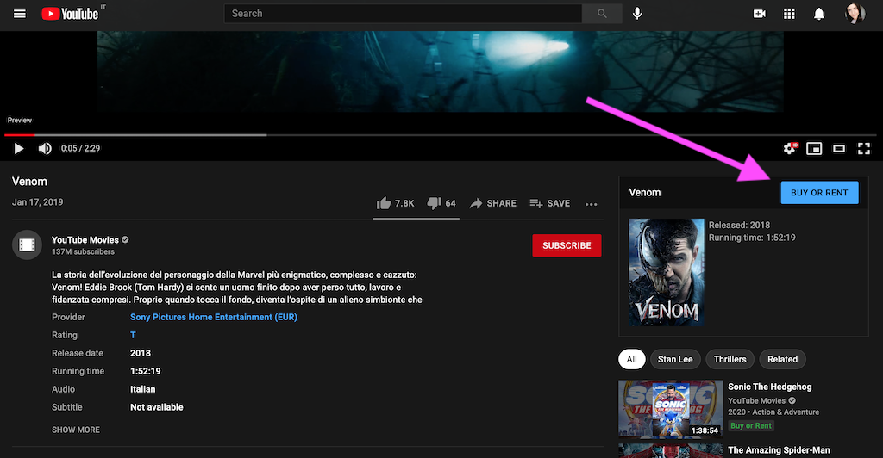Image resolution: width=883 pixels, height=458 pixels.
Task: Mute the video volume
Action: pos(45,148)
